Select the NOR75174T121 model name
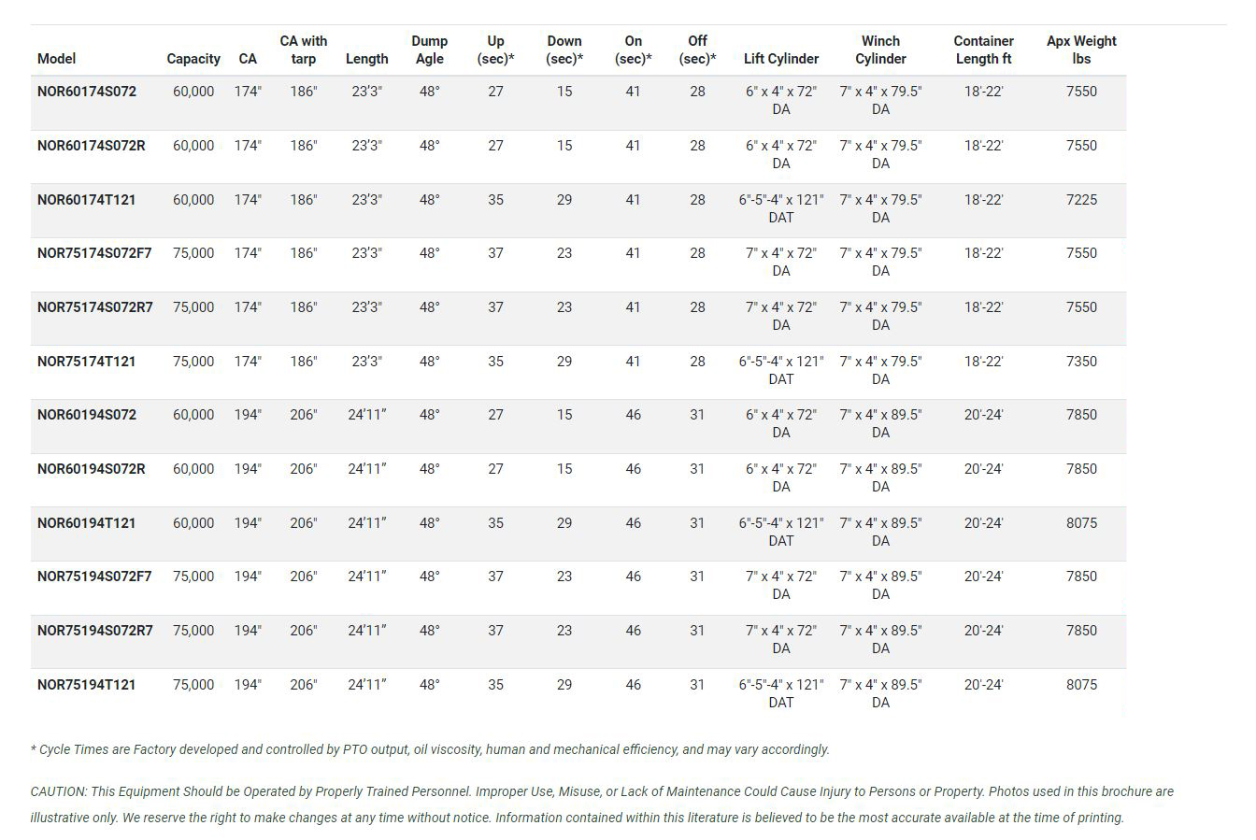The height and width of the screenshot is (840, 1256). pyautogui.click(x=87, y=362)
